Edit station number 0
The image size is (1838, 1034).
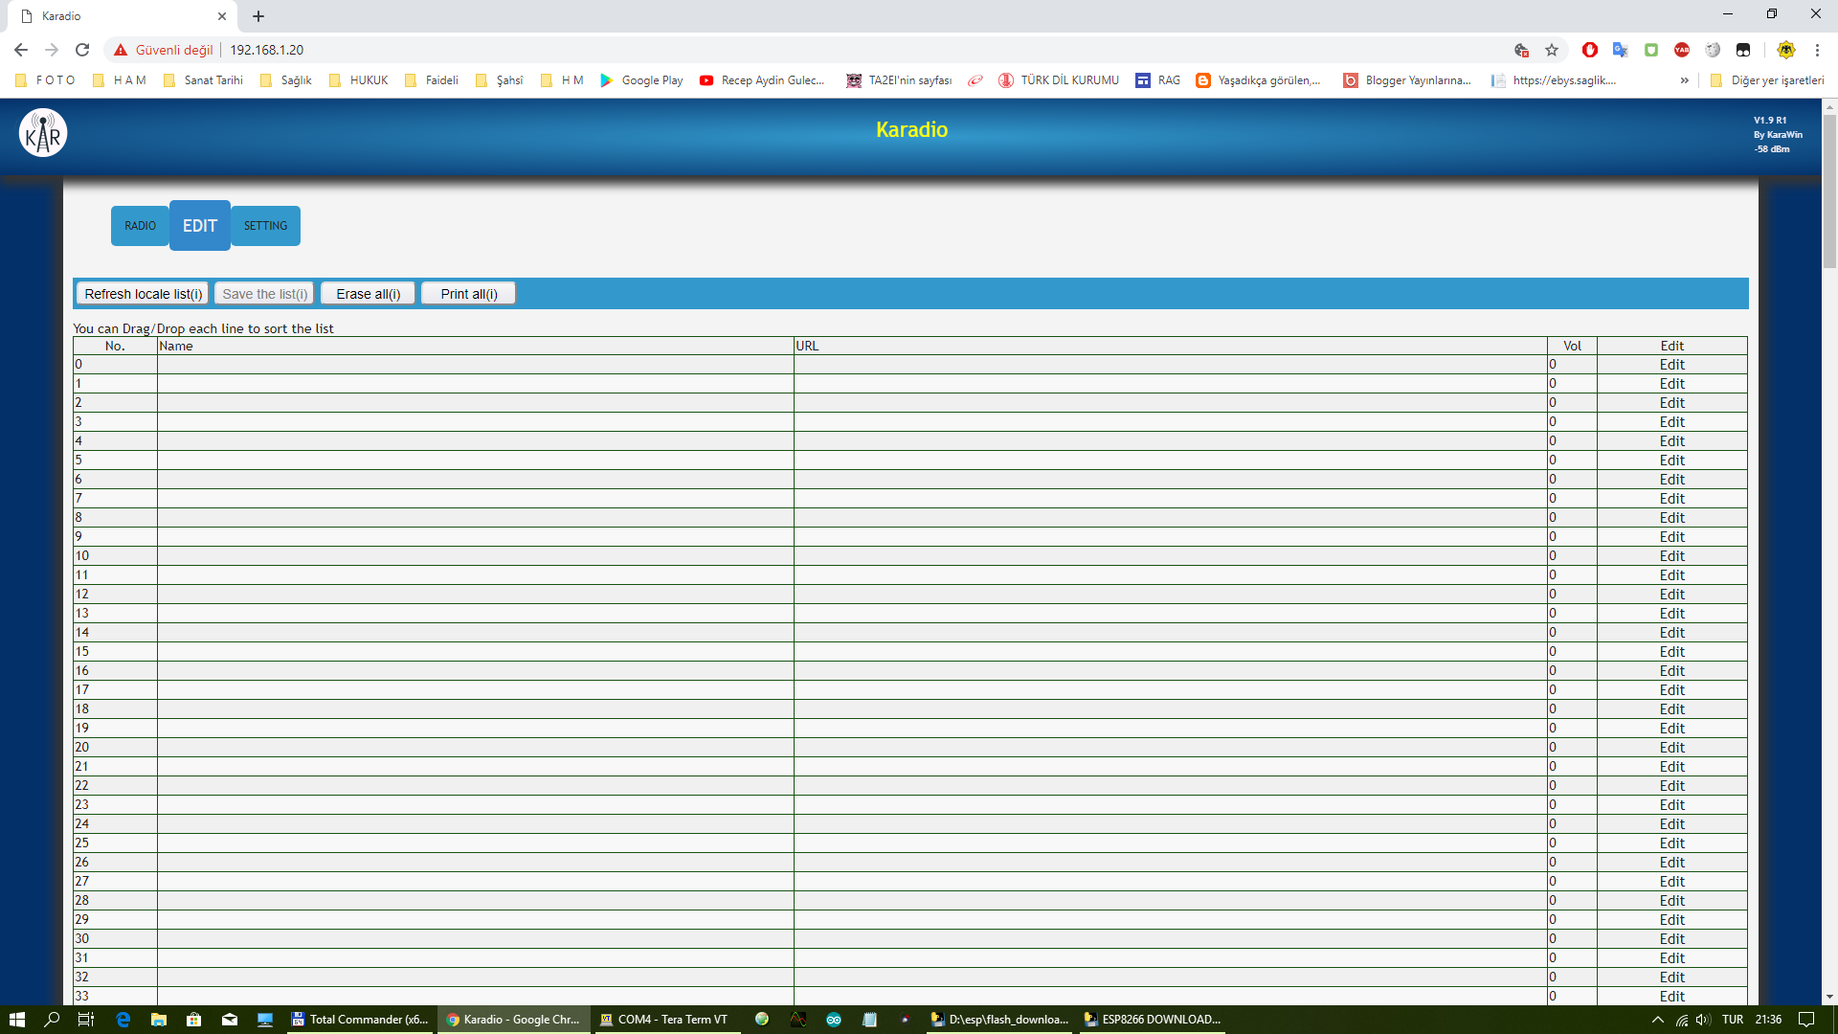[x=1671, y=365]
